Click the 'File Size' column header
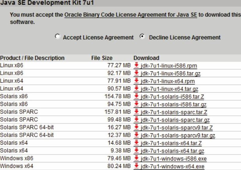Viewport: 241px width, 170px height. (x=102, y=58)
